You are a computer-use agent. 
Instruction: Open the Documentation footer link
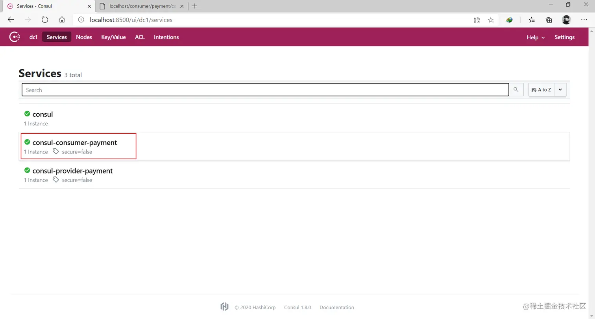pos(336,307)
